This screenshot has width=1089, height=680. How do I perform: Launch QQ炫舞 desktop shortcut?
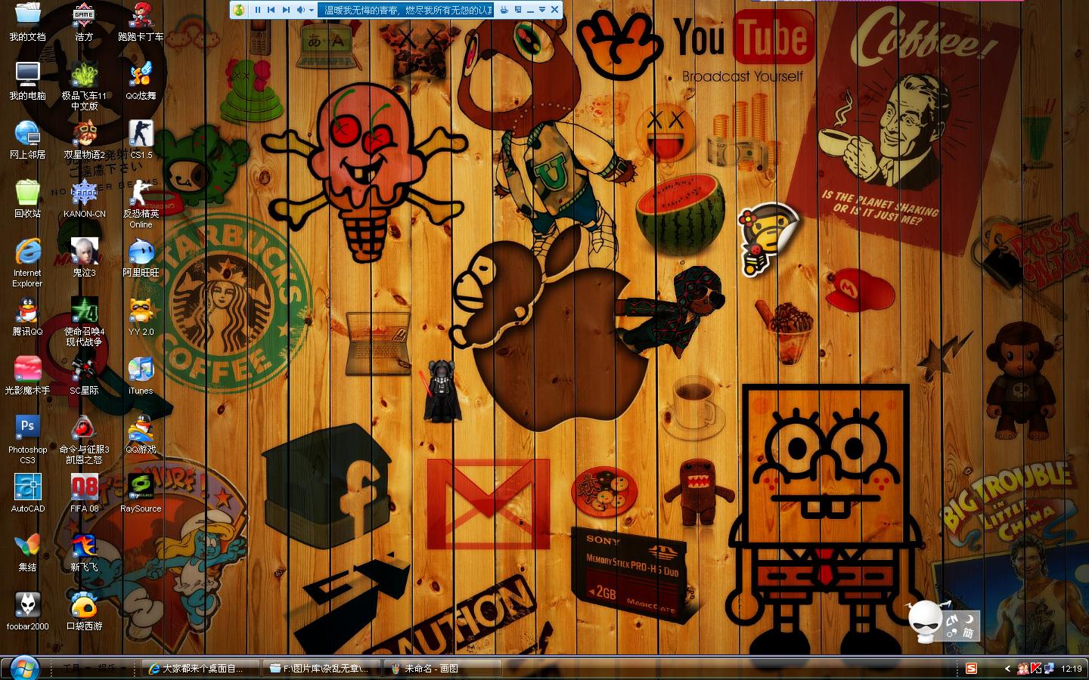coord(141,80)
